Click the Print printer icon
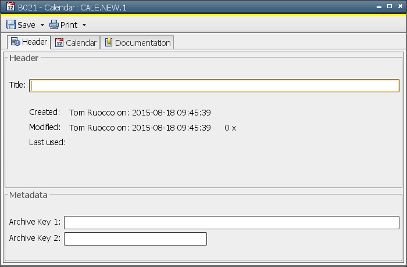 point(54,25)
